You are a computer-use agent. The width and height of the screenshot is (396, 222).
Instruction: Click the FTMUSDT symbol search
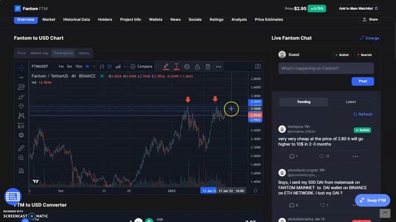point(40,67)
